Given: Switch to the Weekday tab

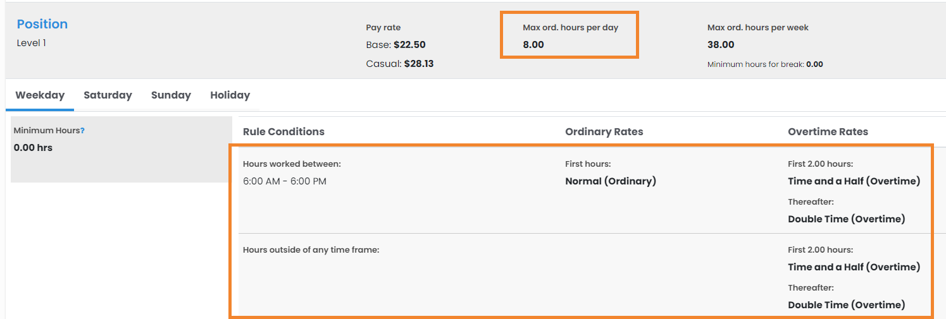Looking at the screenshot, I should (x=40, y=95).
